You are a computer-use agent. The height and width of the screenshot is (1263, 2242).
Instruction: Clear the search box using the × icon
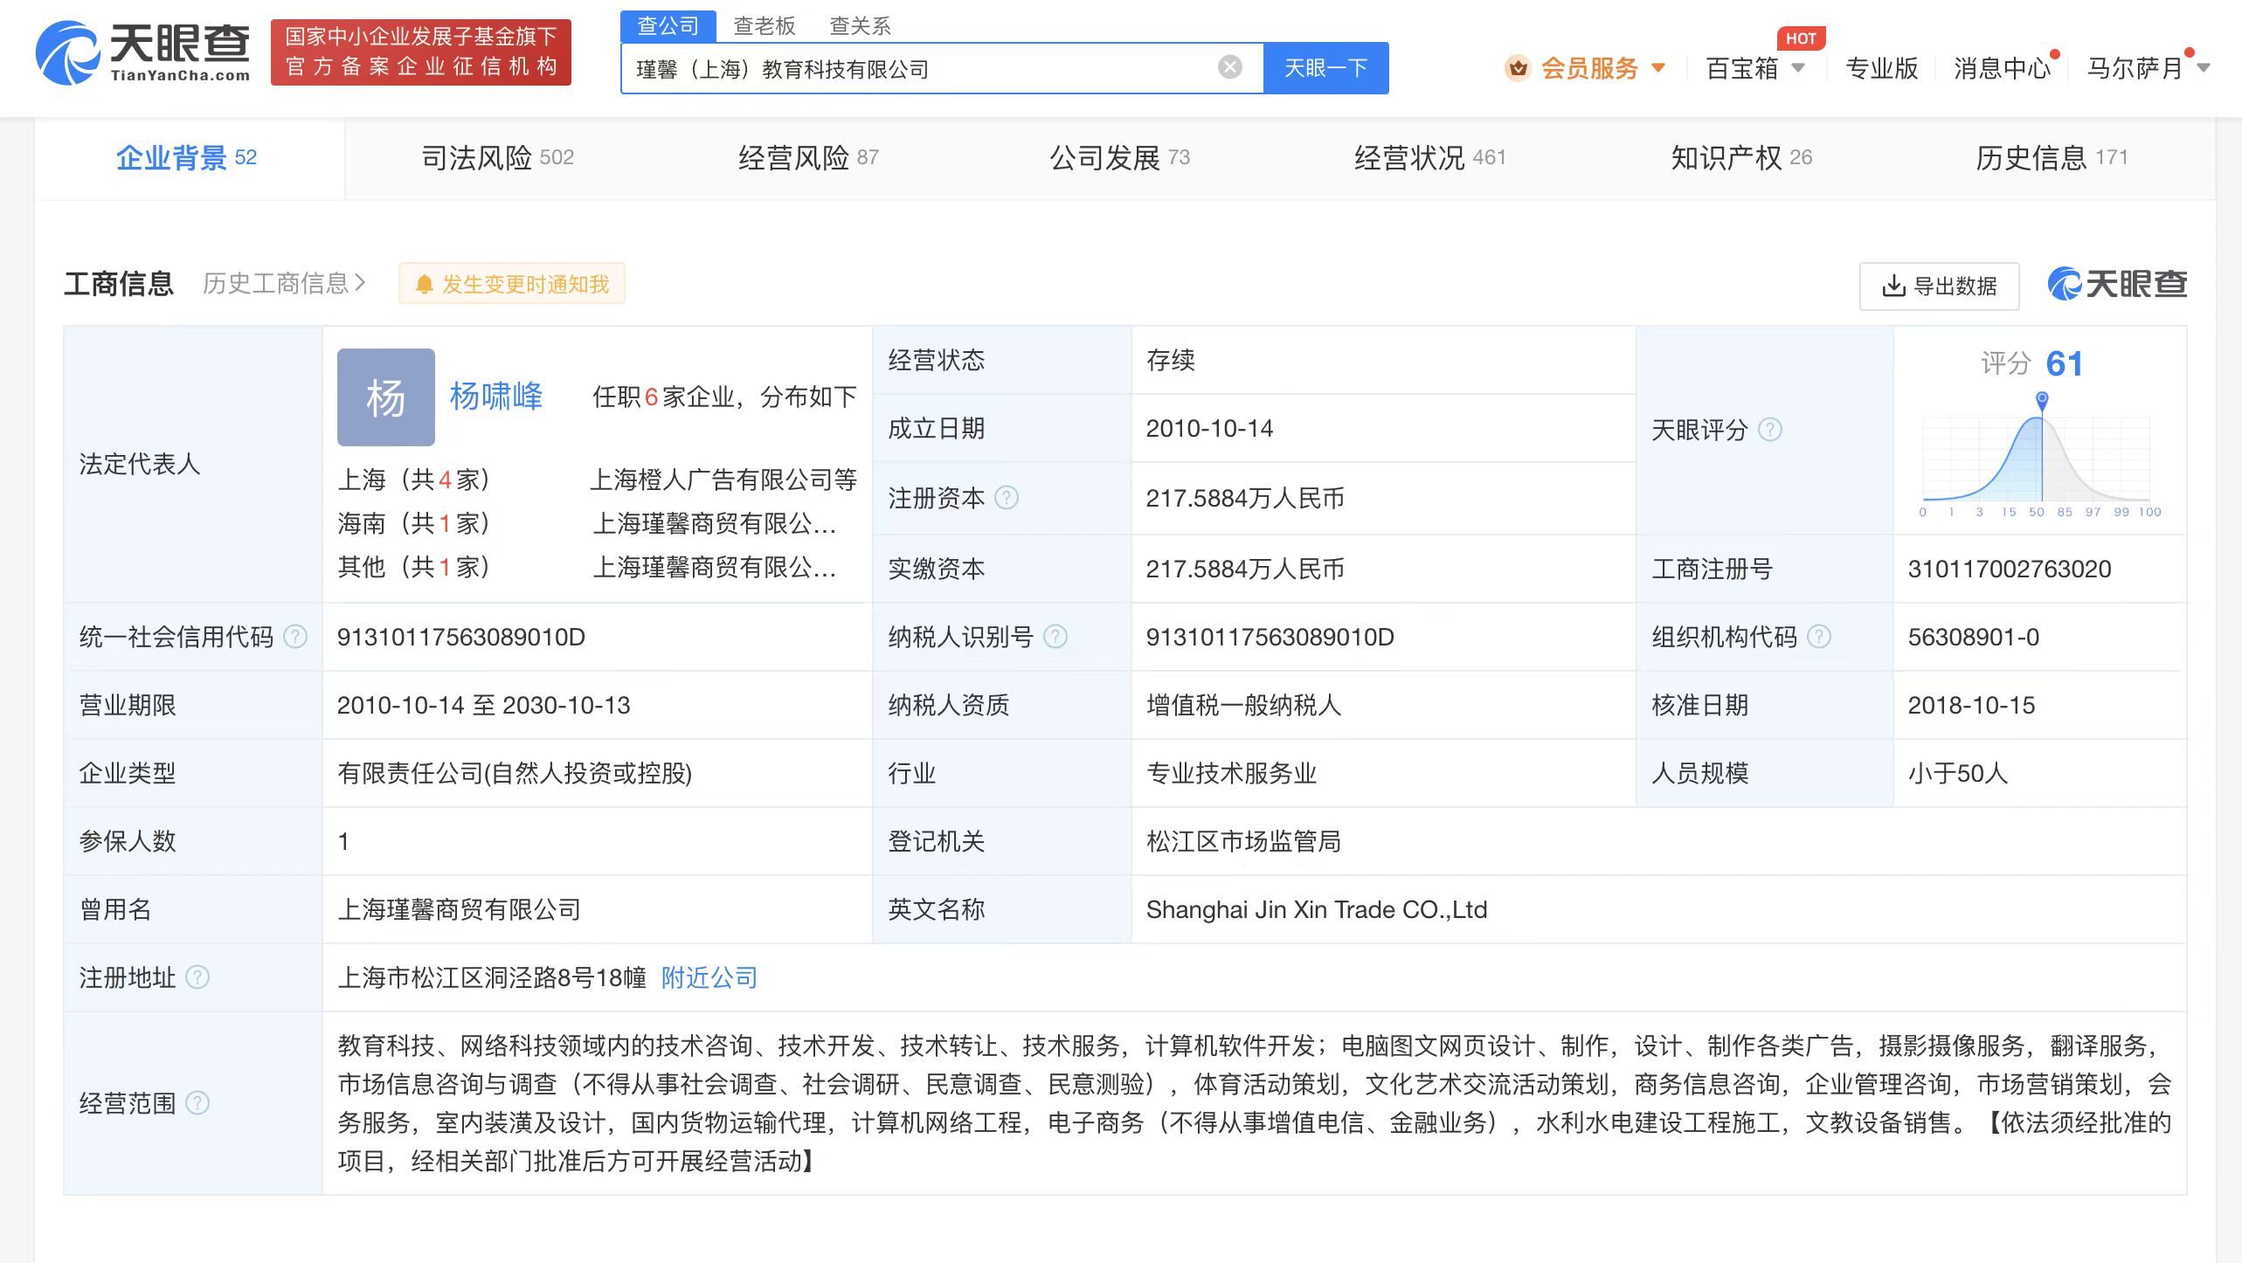1229,66
